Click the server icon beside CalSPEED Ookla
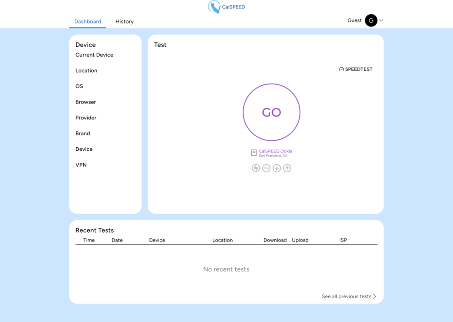 pos(254,153)
